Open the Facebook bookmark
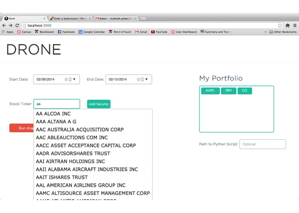 point(66,32)
